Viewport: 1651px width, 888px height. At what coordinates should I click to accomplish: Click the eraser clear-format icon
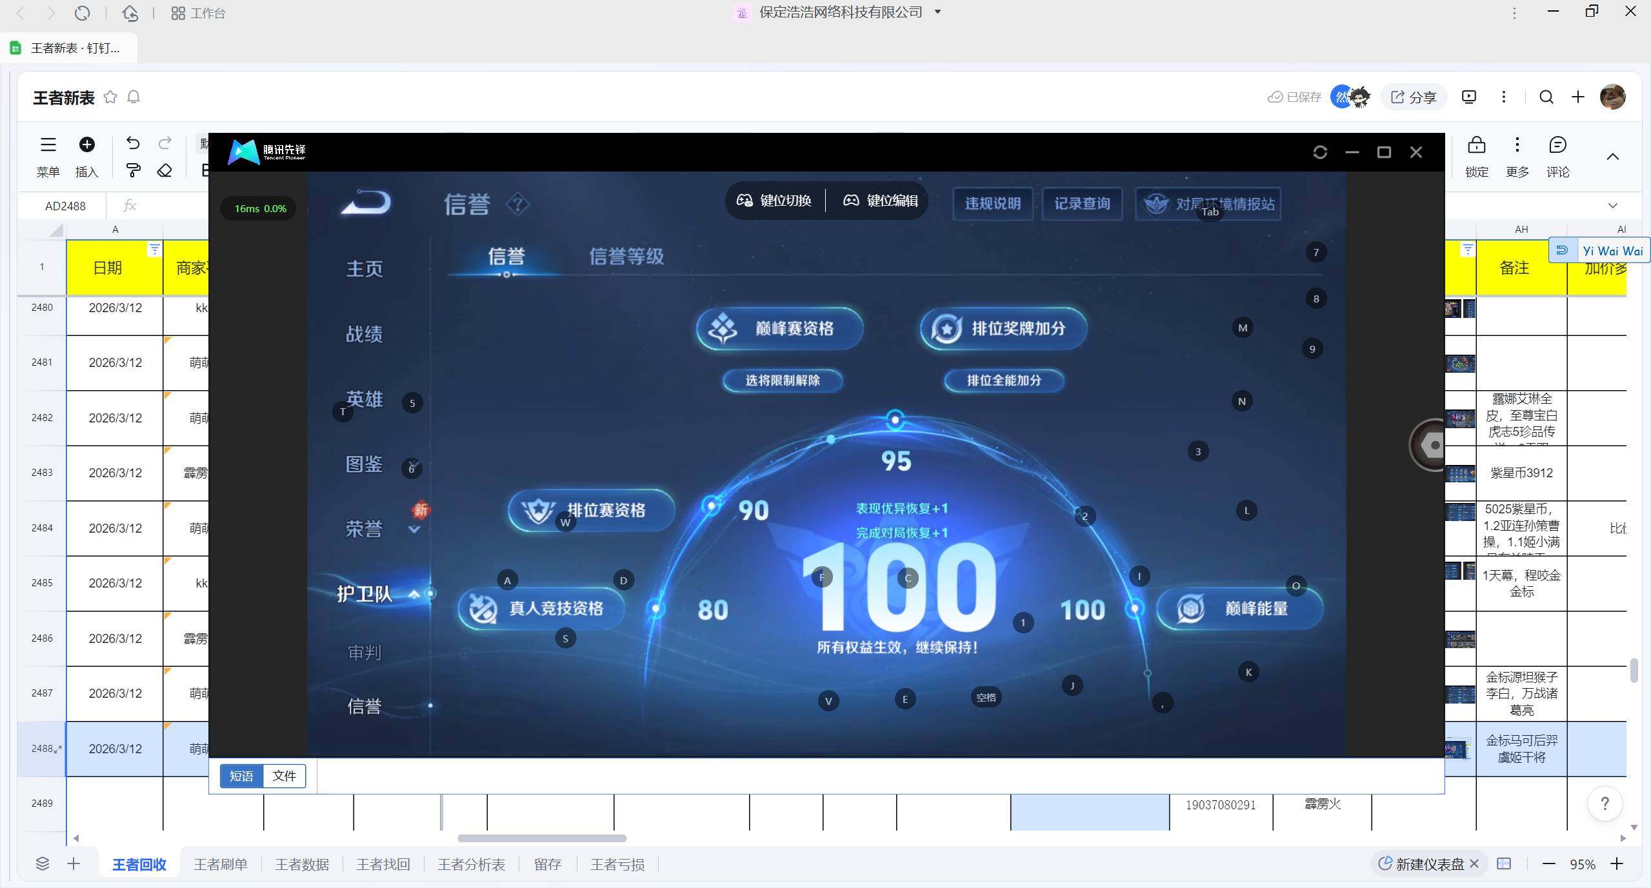[x=165, y=170]
